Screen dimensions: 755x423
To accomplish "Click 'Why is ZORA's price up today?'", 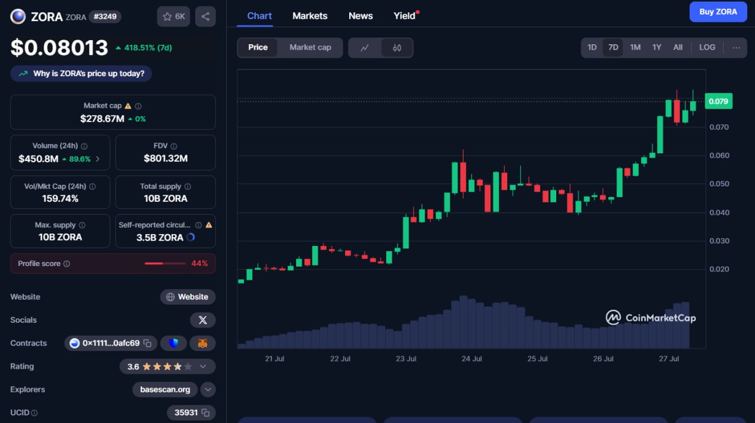I will click(81, 74).
